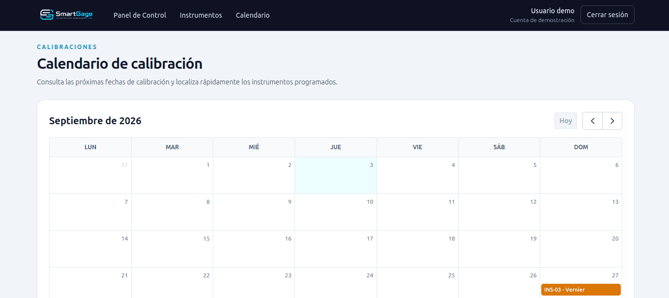Open the Panel de Control menu item
The image size is (669, 298).
tap(140, 15)
